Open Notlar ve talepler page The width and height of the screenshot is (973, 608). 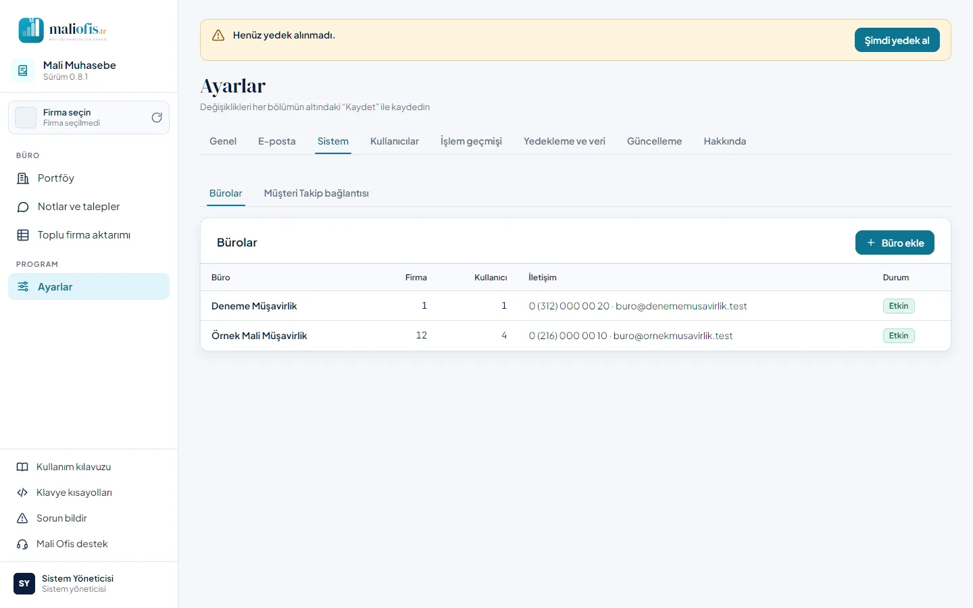pyautogui.click(x=89, y=207)
